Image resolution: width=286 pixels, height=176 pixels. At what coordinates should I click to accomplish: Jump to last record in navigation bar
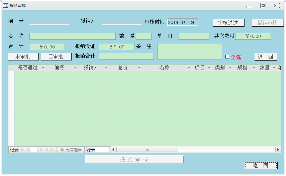[x=47, y=150]
